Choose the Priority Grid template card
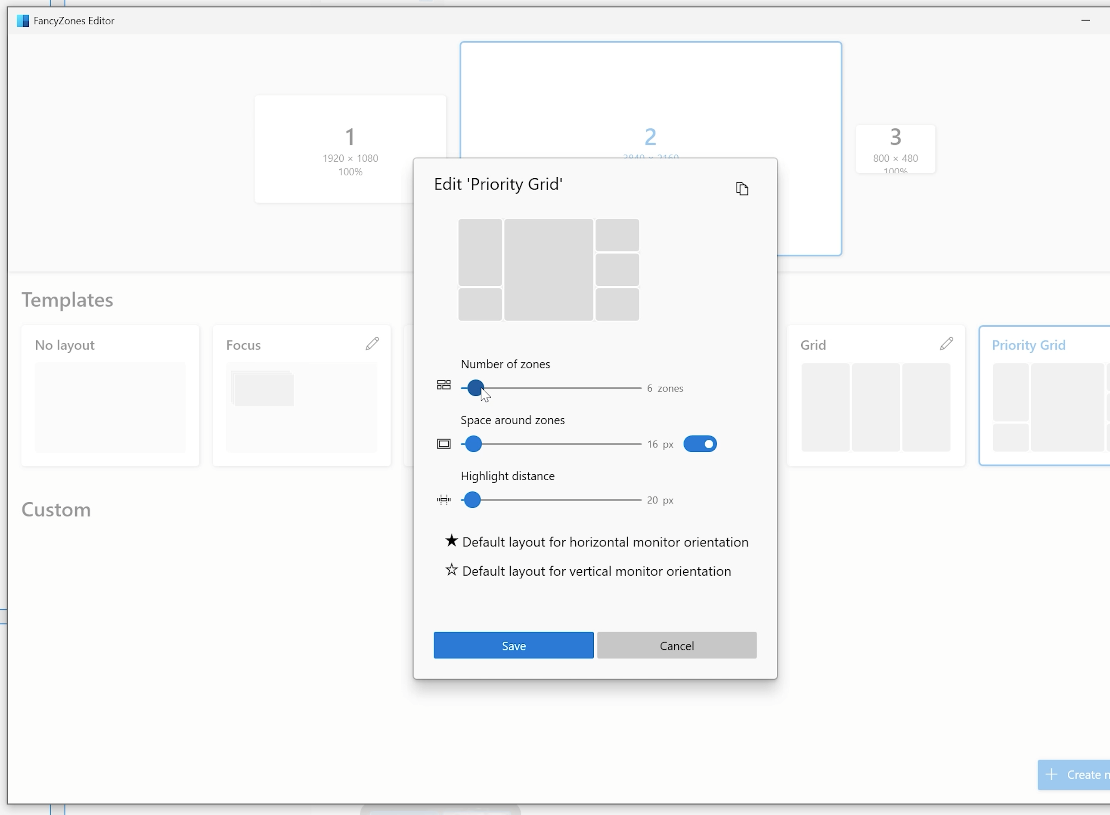The height and width of the screenshot is (815, 1110). tap(1045, 395)
